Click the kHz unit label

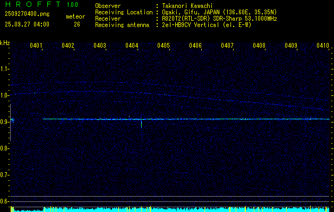click(x=5, y=43)
